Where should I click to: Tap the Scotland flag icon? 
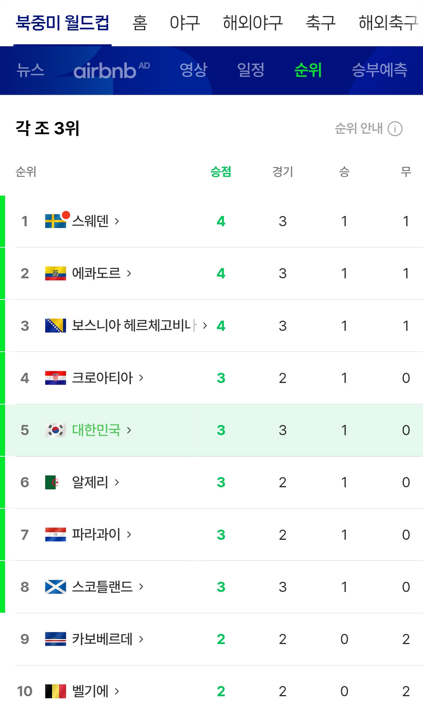[x=55, y=587]
